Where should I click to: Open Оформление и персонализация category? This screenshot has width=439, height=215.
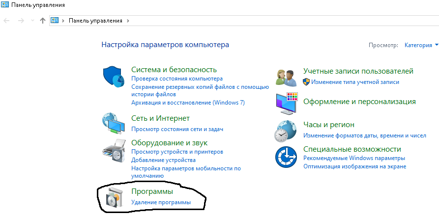click(359, 102)
